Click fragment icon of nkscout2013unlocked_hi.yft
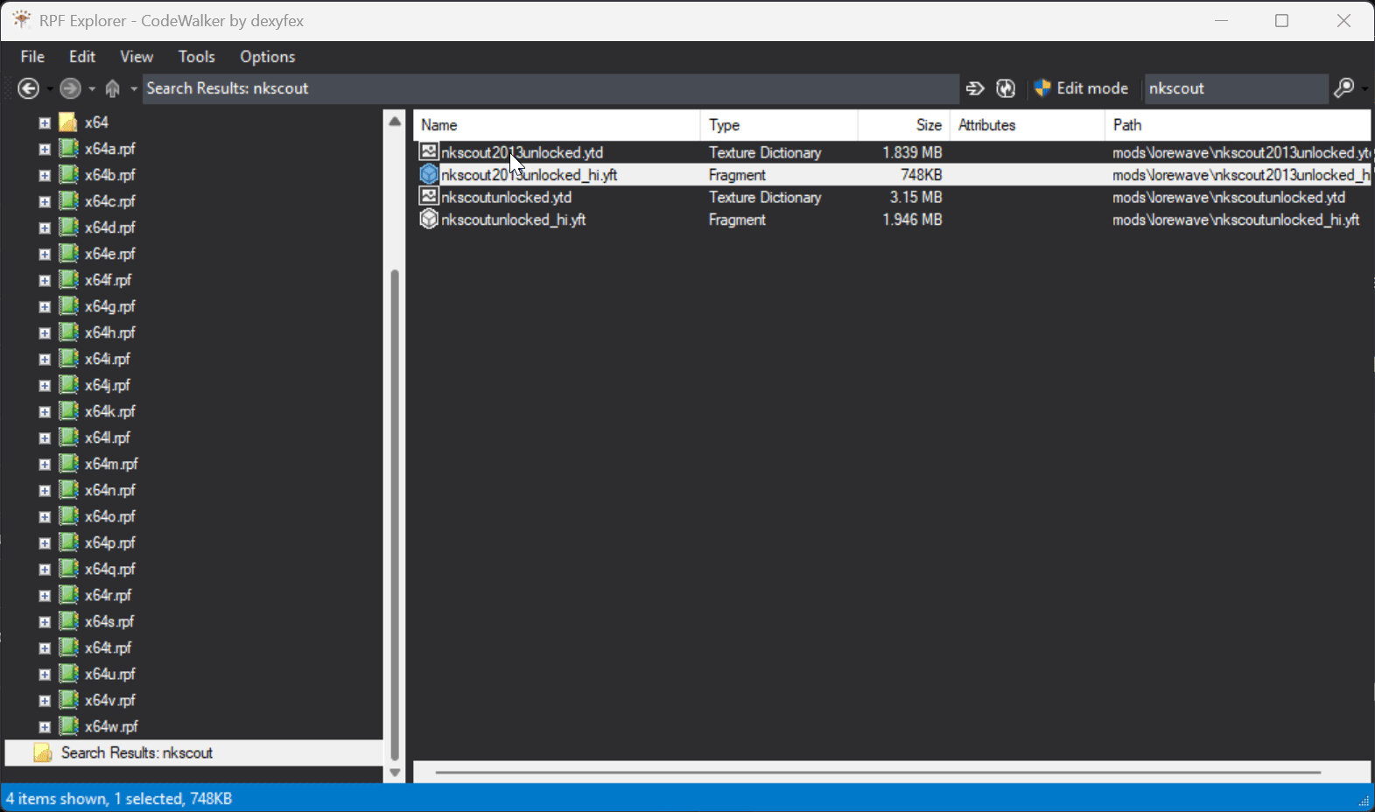1375x812 pixels. click(x=429, y=174)
